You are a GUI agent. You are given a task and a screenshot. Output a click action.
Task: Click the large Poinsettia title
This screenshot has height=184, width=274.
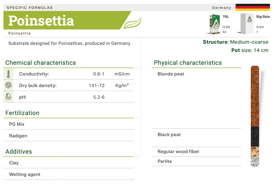[41, 21]
